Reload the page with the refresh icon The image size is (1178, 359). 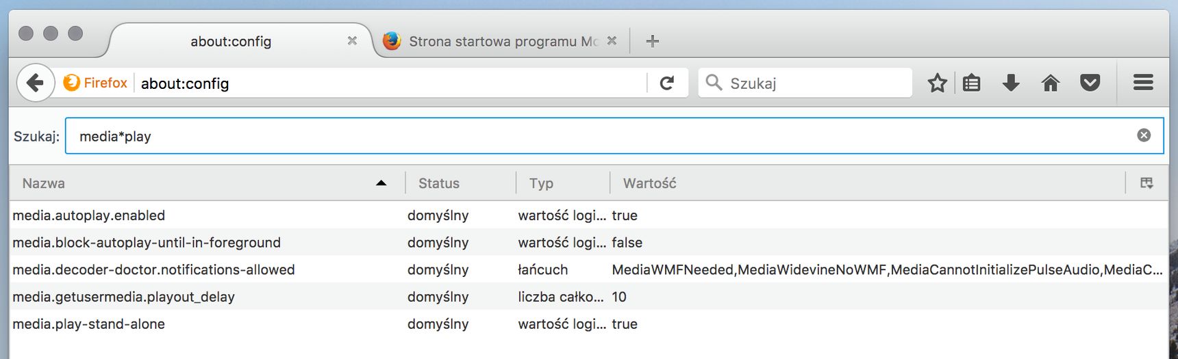(x=666, y=83)
